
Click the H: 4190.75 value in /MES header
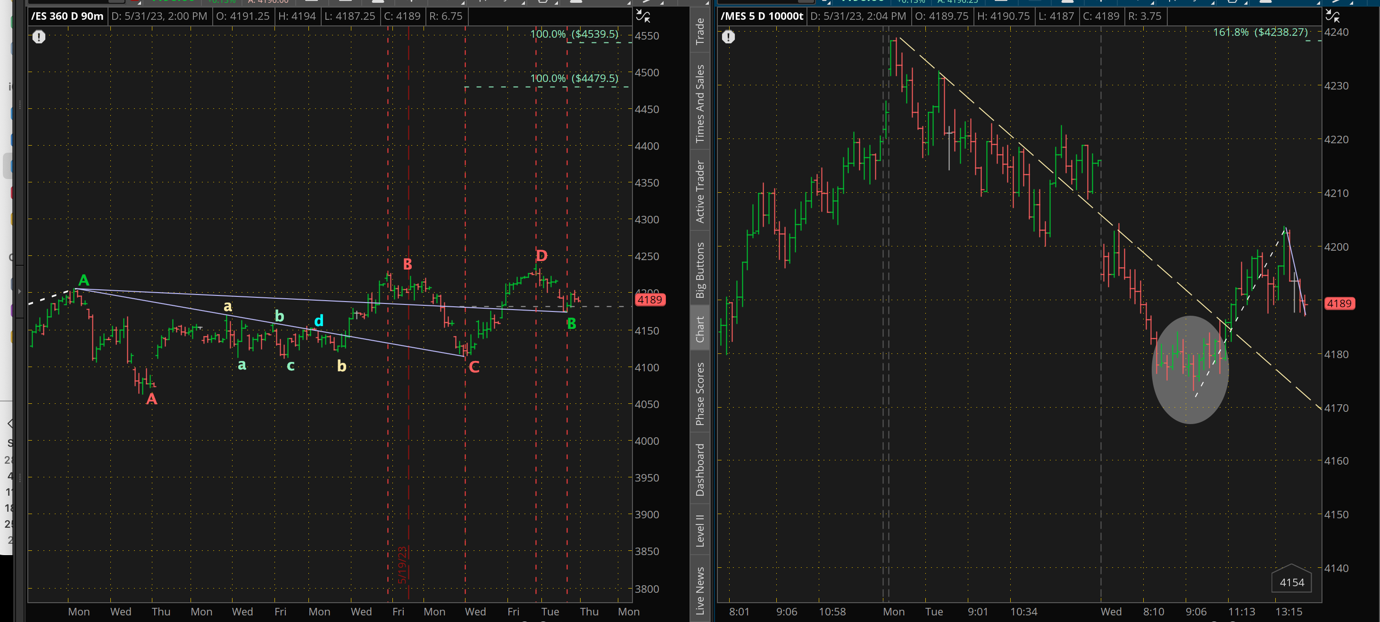[x=1003, y=16]
